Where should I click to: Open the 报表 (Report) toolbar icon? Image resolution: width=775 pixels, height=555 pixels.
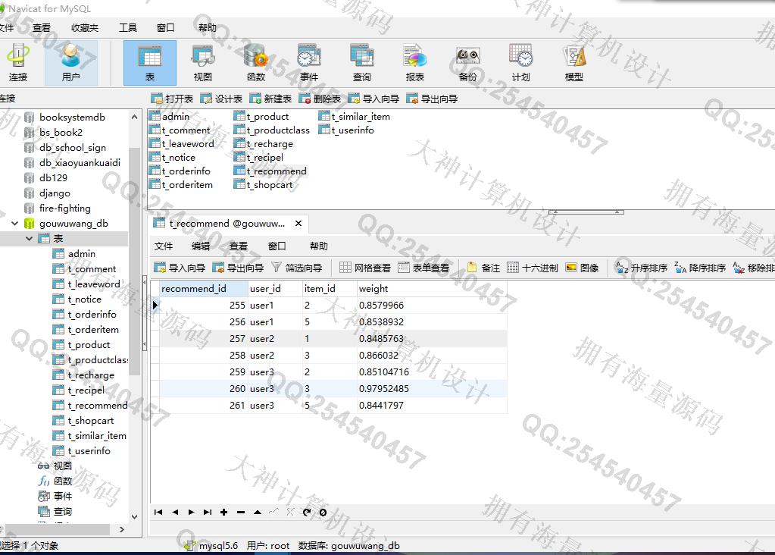[414, 63]
